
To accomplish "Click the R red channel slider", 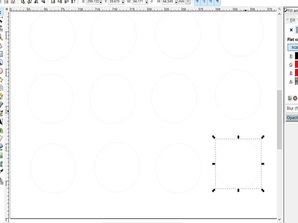I will click(x=297, y=56).
